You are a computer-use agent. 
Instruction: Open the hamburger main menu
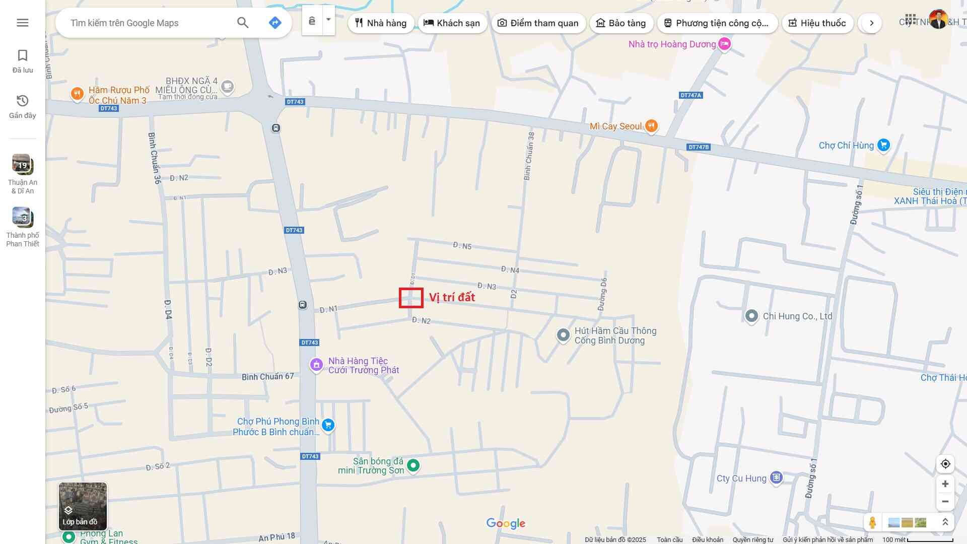[x=22, y=23]
